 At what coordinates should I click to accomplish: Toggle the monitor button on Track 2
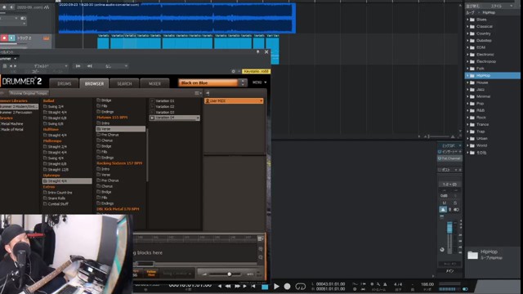(x=11, y=38)
